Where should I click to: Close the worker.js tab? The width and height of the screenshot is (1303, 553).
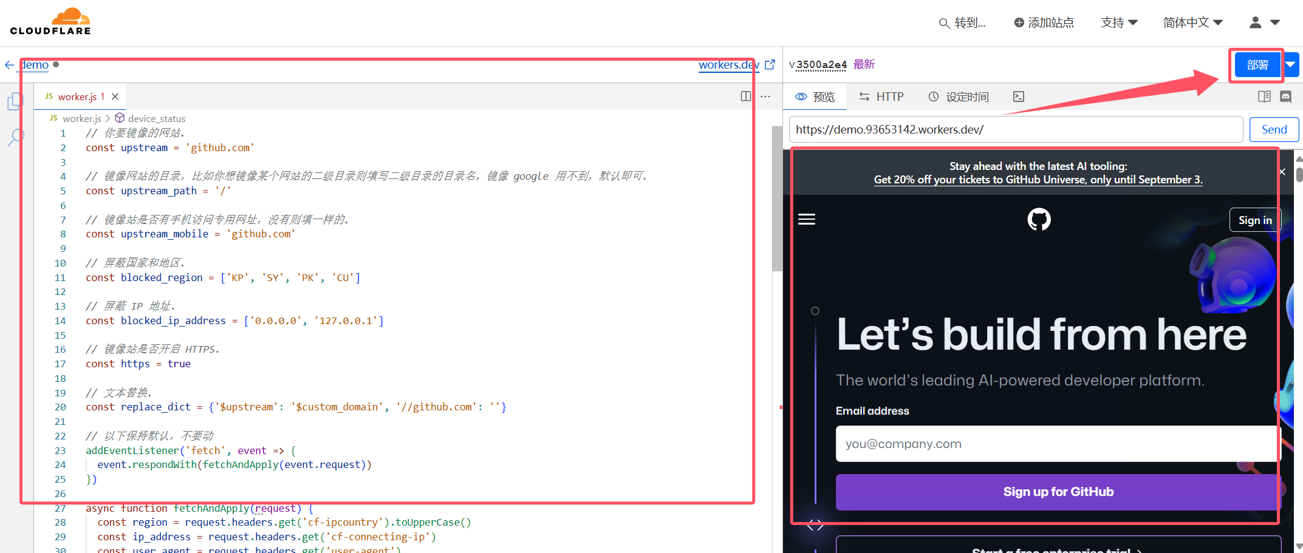tap(115, 97)
